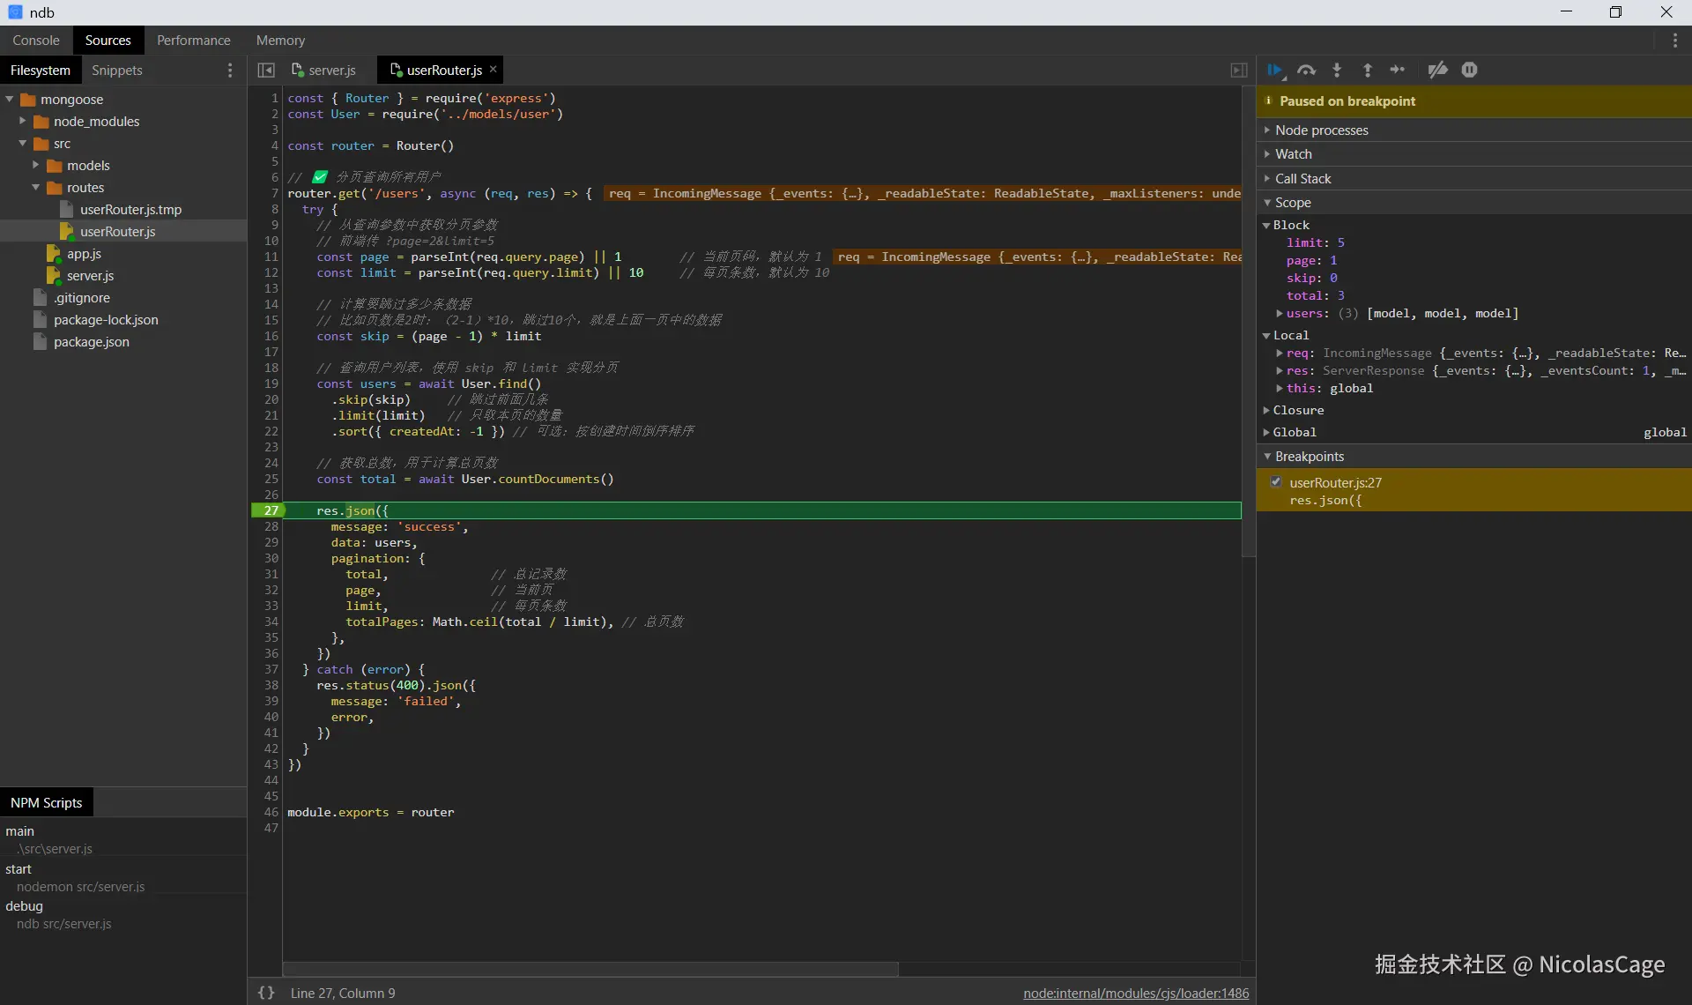Click the horizontal scrollbar under the editor
The image size is (1692, 1005).
click(590, 969)
